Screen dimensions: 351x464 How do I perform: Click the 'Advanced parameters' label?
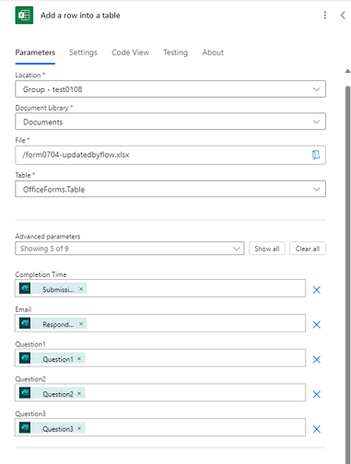(48, 237)
